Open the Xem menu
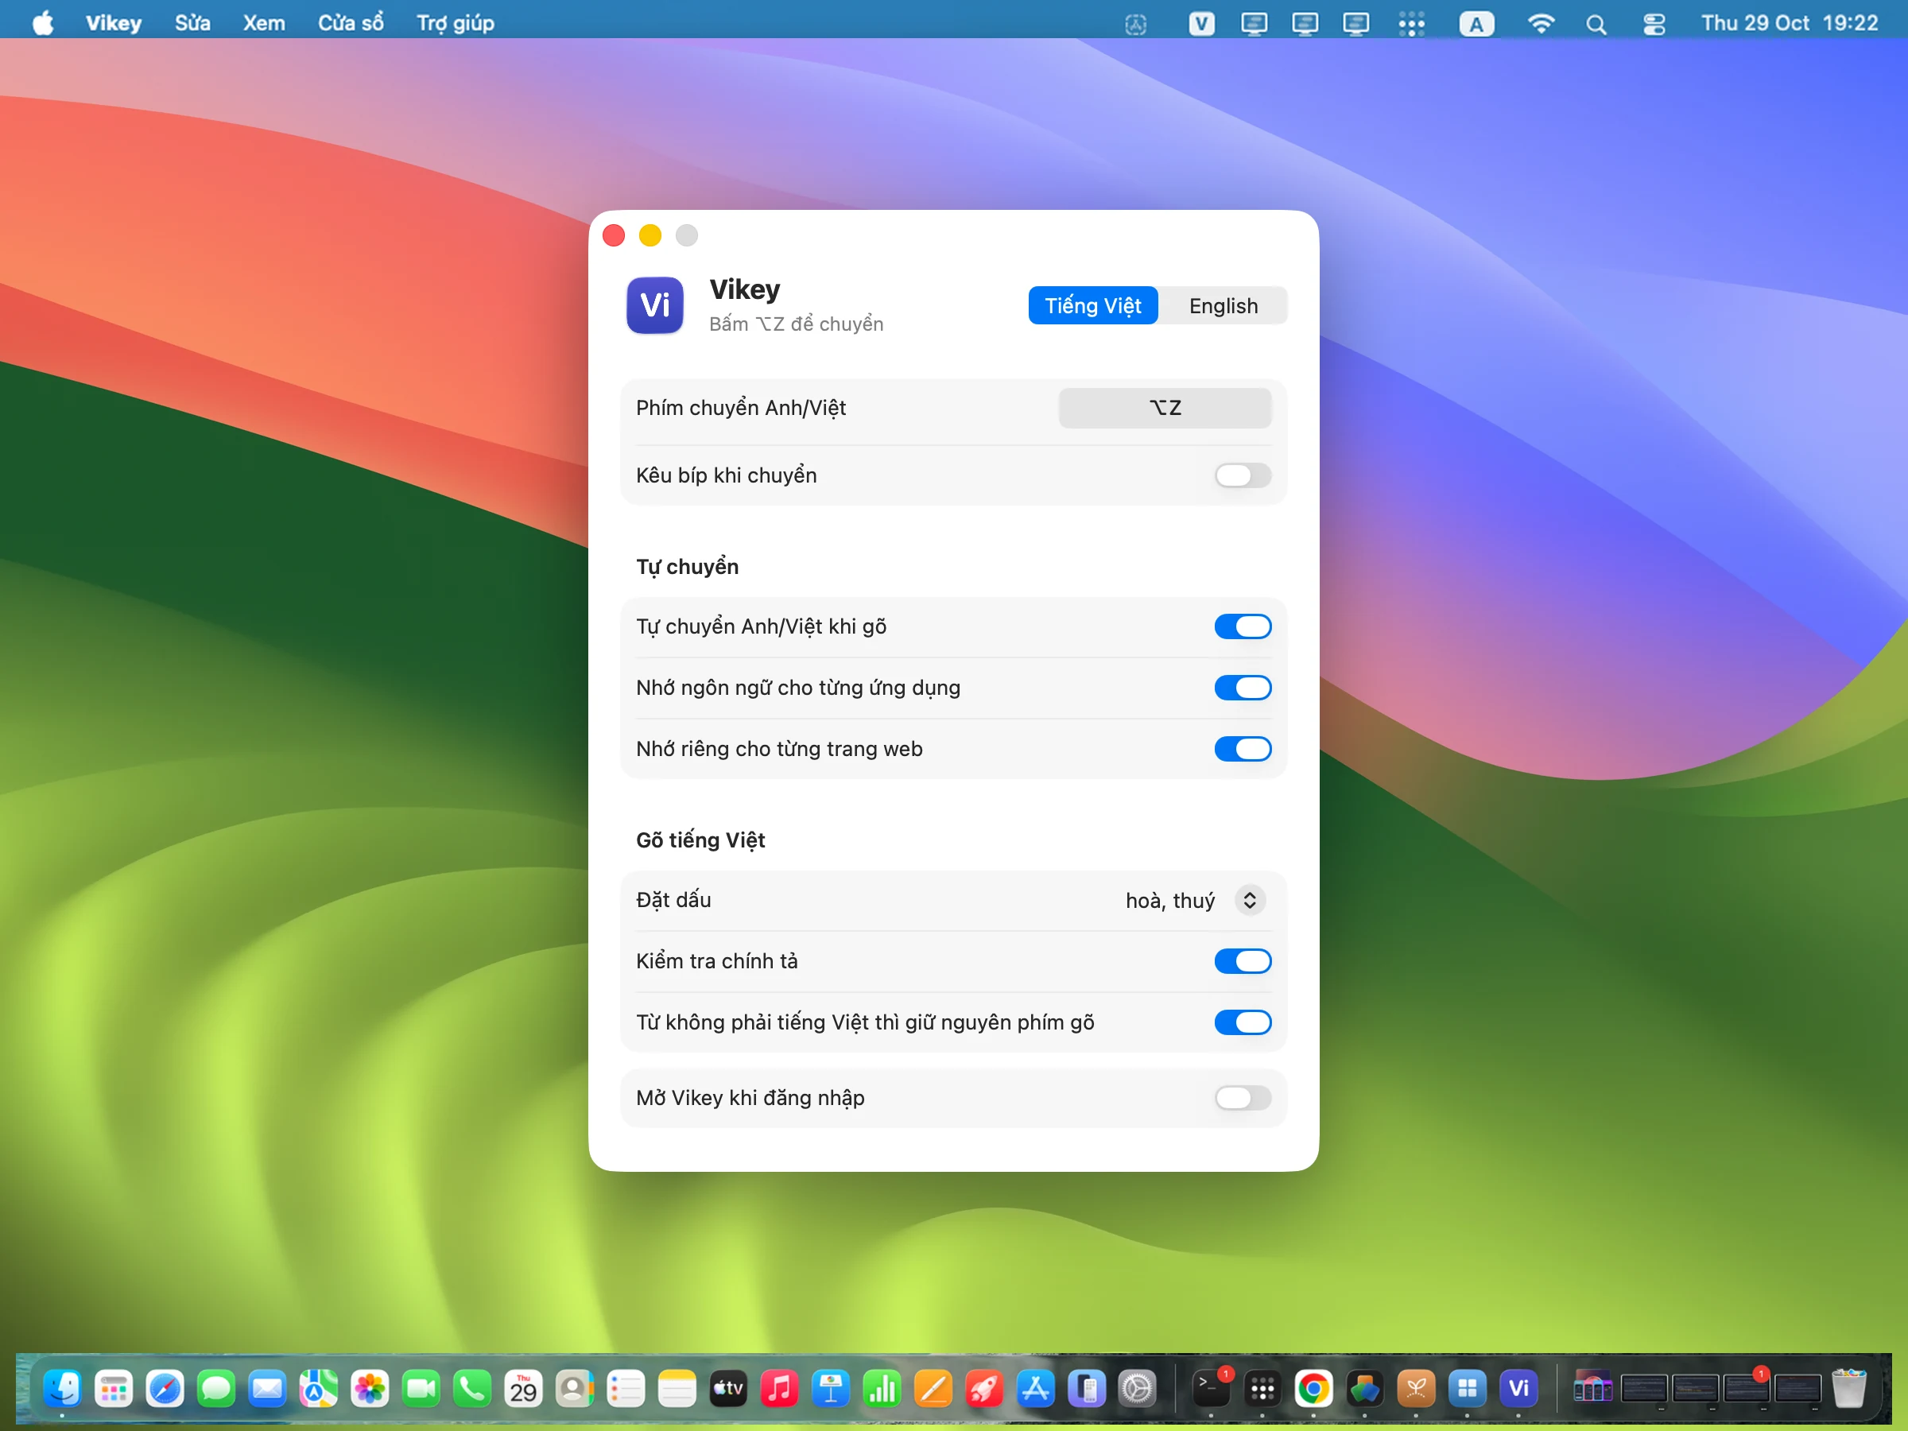 (264, 23)
